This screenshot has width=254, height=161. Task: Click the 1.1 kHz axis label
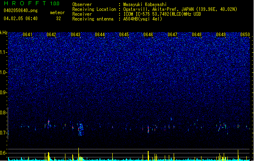3,52
